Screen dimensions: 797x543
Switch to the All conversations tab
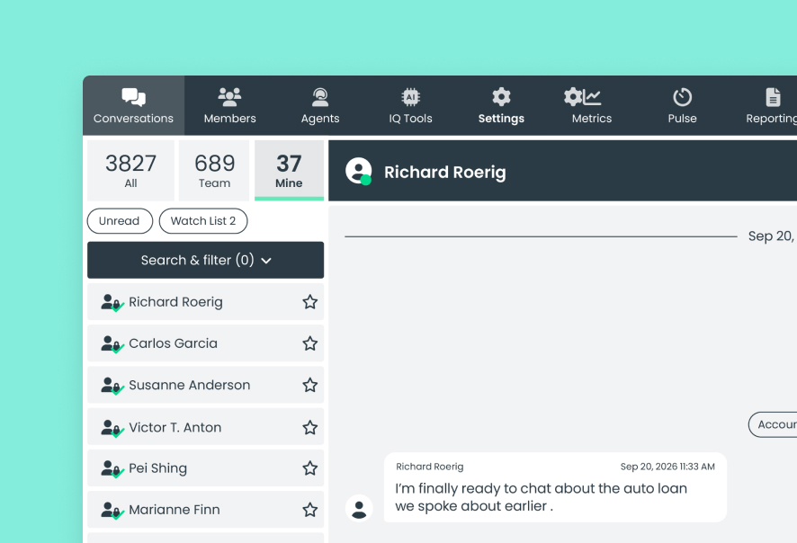[x=130, y=170]
